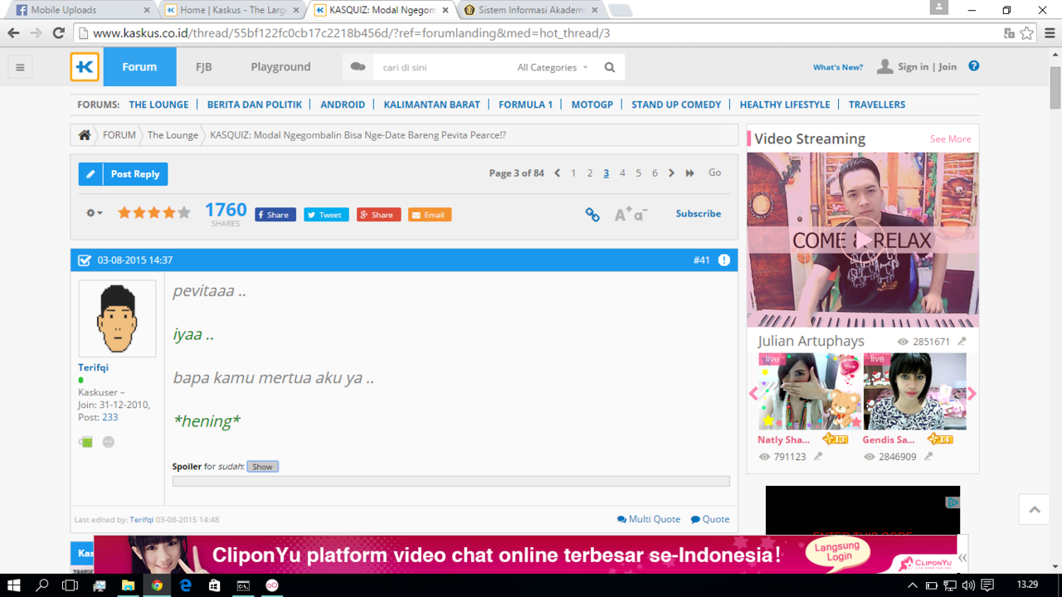Subscribe to this thread
The height and width of the screenshot is (597, 1062).
tap(699, 214)
